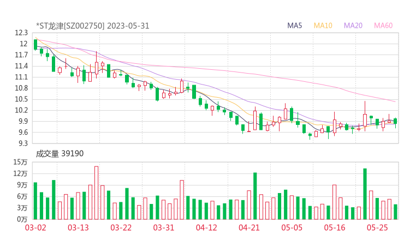
Task: Select the 05-25 date label
Action: pos(377,227)
